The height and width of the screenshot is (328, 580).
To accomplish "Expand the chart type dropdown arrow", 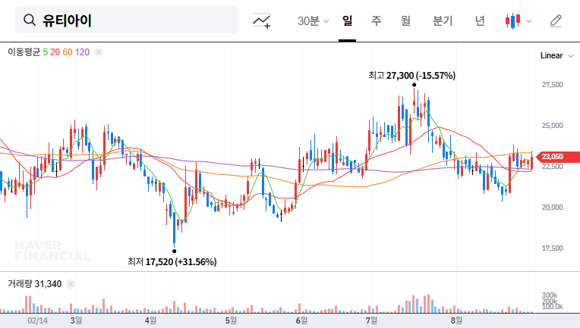I will (x=529, y=21).
